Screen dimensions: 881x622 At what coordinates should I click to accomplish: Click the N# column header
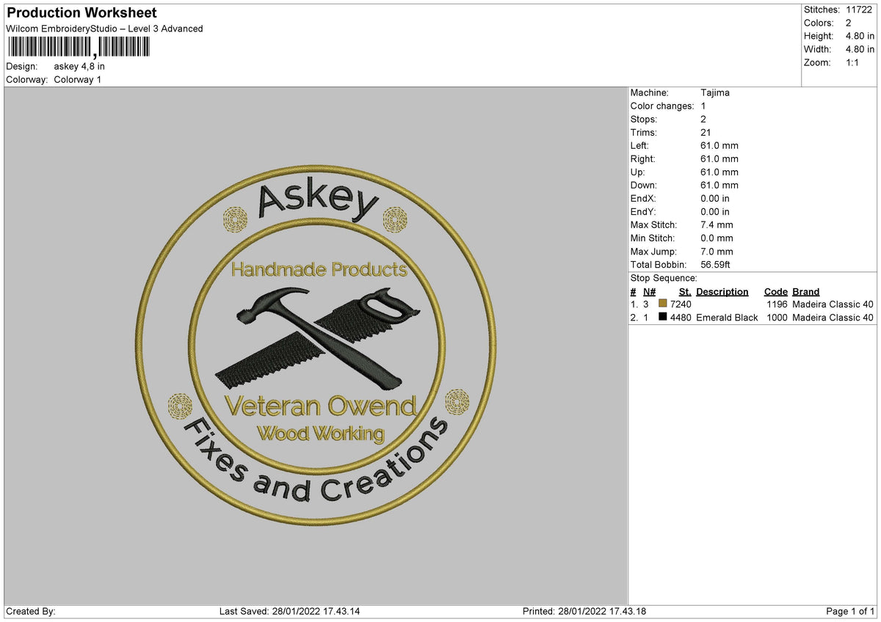pos(649,292)
